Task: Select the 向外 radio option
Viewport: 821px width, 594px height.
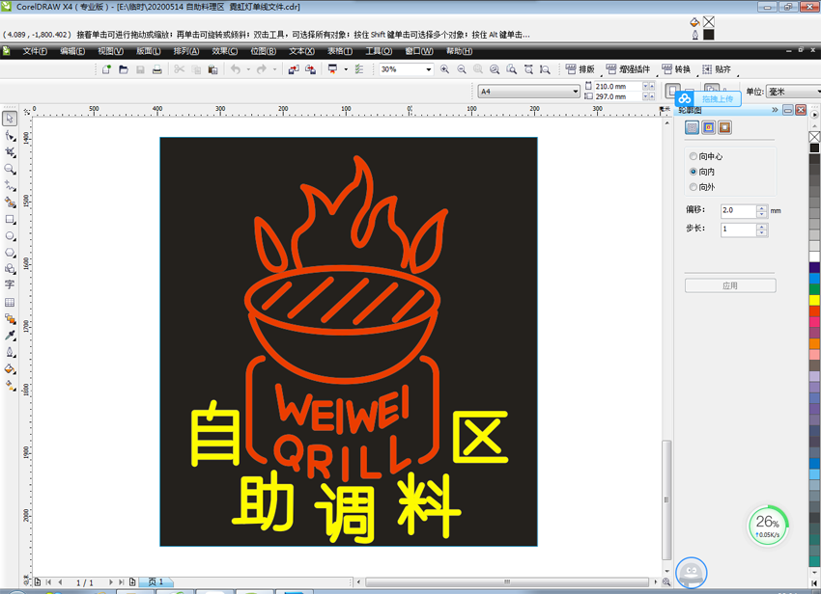Action: point(702,187)
